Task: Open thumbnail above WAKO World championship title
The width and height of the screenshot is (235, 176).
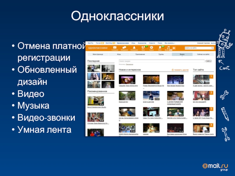Action: pos(127,128)
